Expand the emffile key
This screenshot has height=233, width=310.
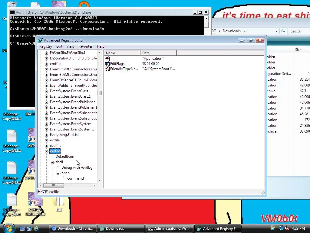46,64
